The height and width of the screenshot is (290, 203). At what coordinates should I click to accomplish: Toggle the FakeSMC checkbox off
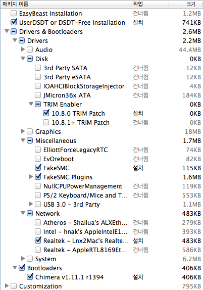38,168
